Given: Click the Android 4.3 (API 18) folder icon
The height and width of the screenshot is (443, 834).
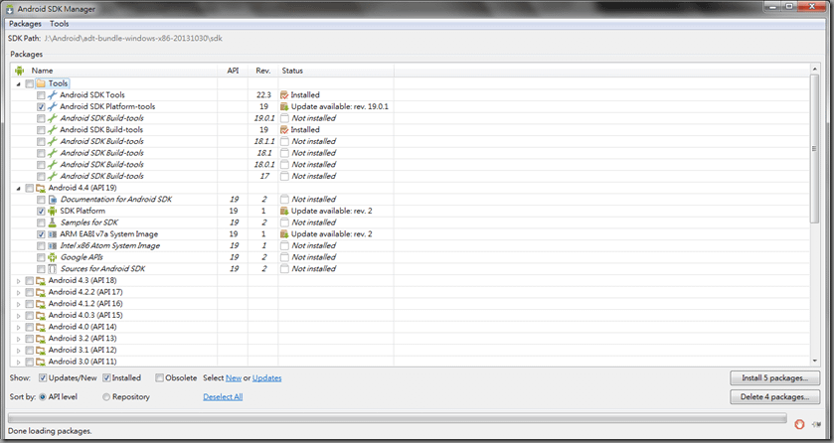Looking at the screenshot, I should (x=41, y=280).
